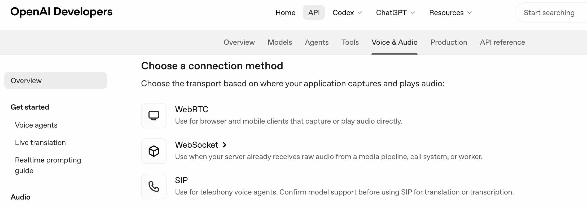Click the SIP phone icon
This screenshot has height=208, width=587.
tap(154, 187)
